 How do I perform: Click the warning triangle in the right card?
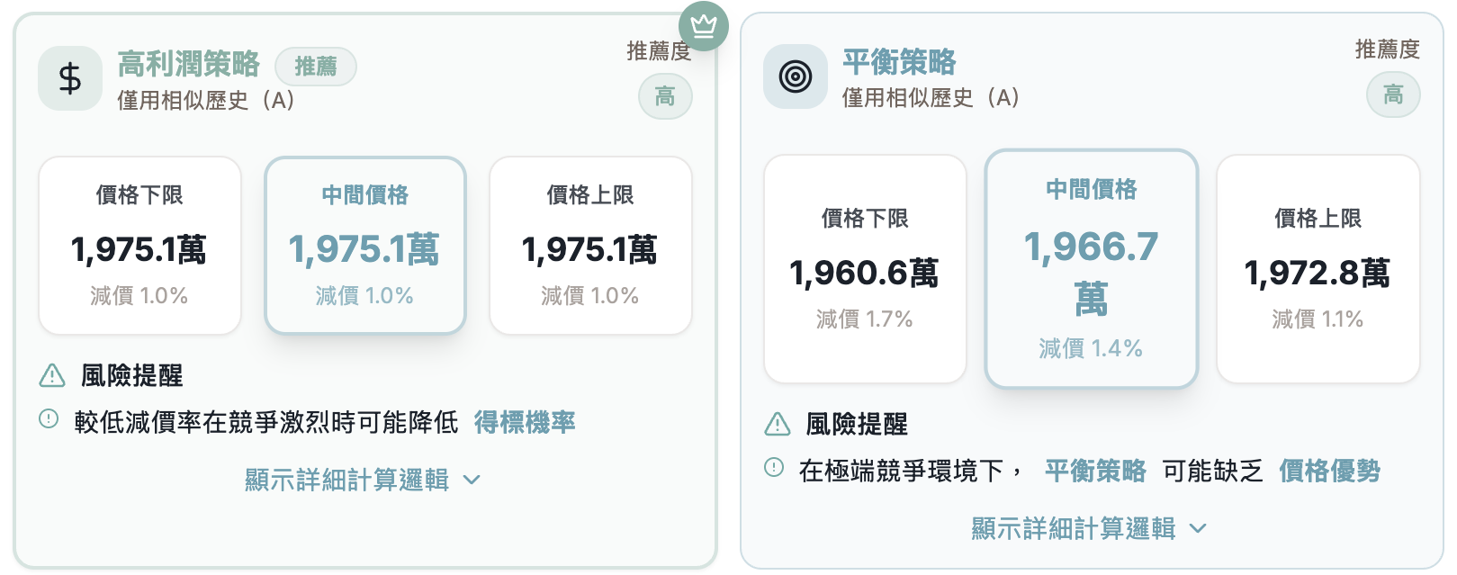point(777,424)
